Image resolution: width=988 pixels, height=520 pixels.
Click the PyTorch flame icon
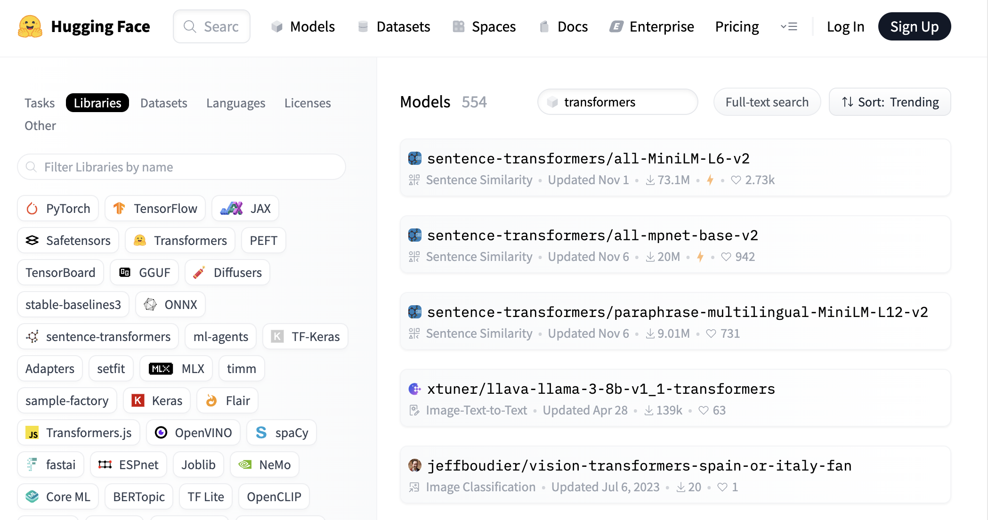point(32,209)
